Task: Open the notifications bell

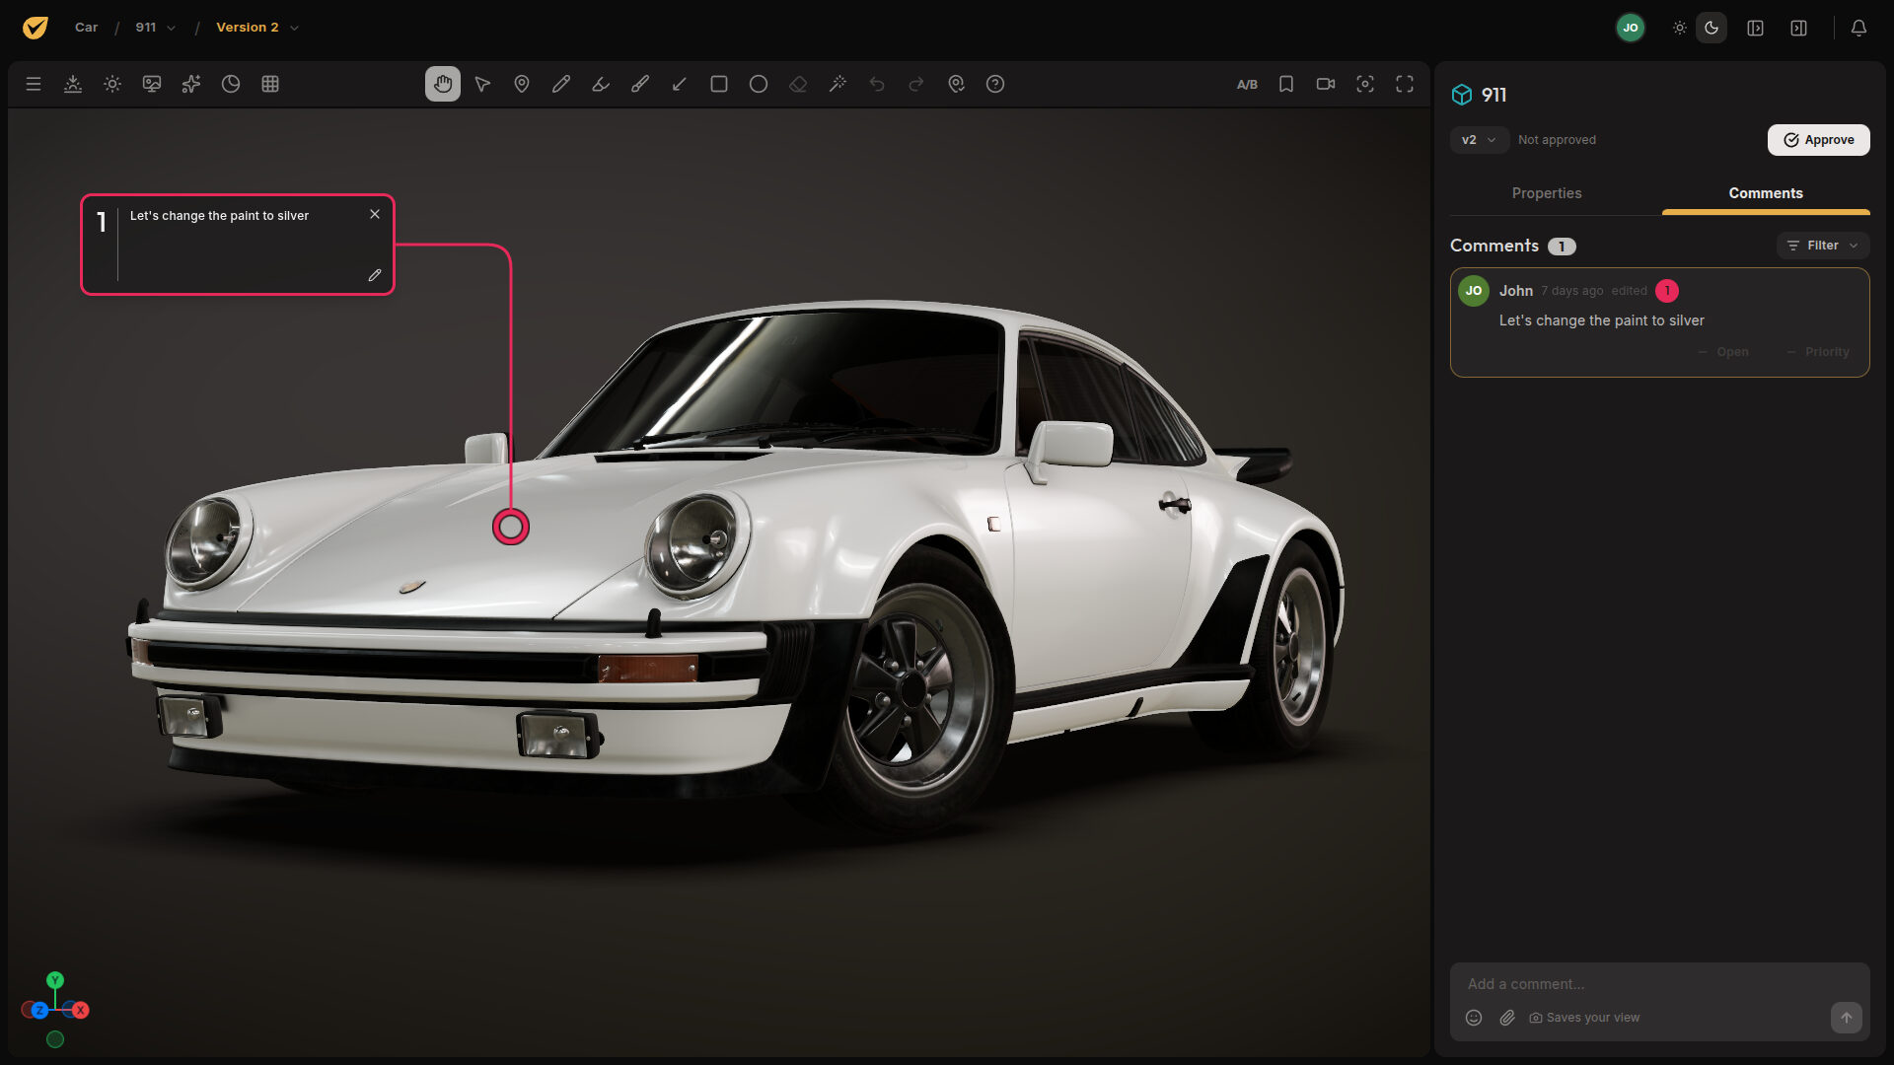Action: click(x=1858, y=28)
